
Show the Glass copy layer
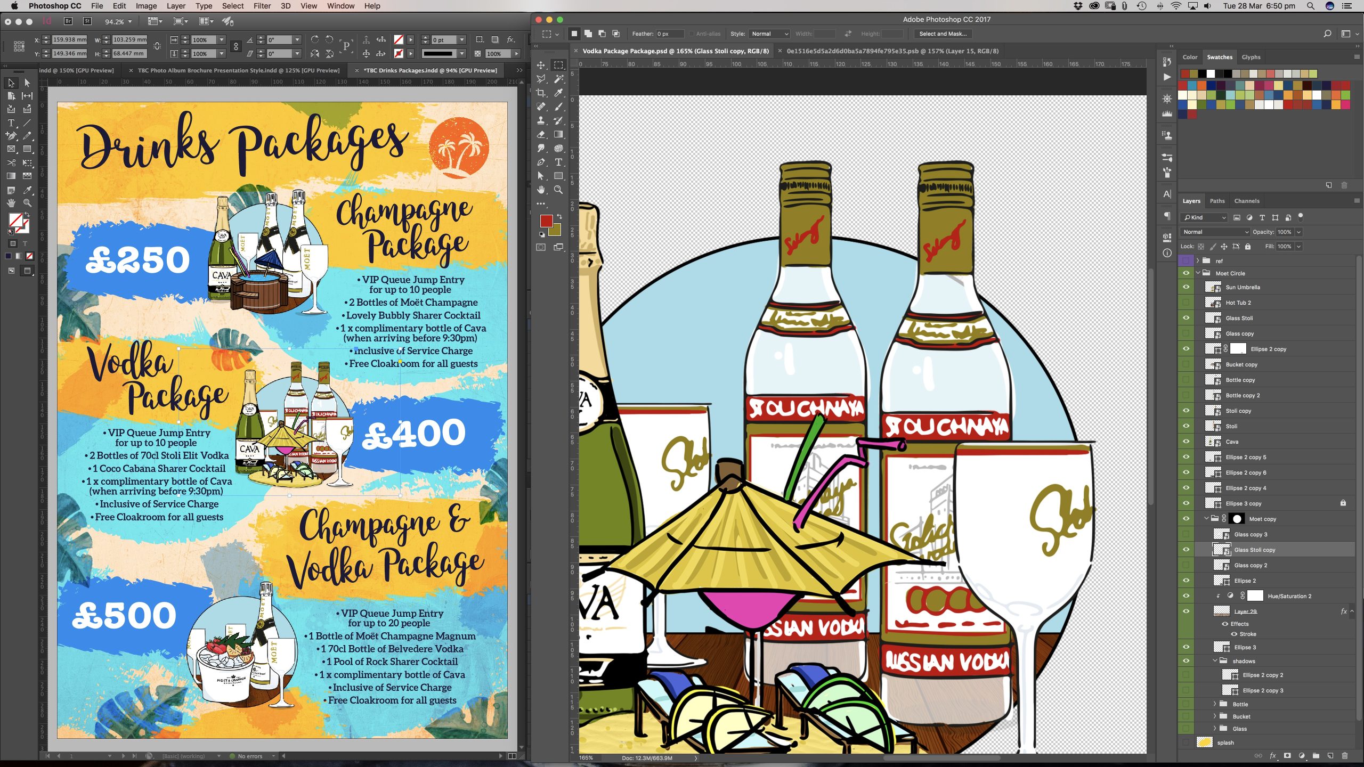point(1186,333)
